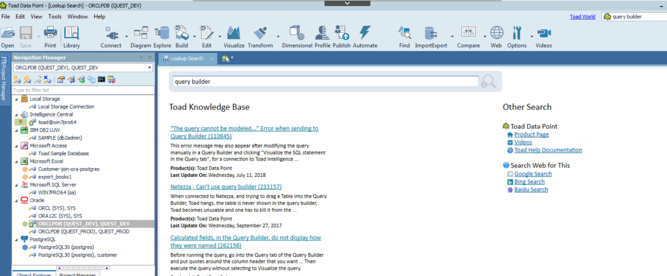
Task: Open the Bing Search link
Action: (x=529, y=182)
